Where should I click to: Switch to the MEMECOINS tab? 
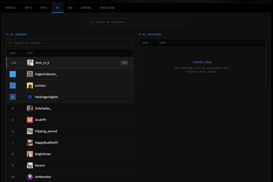point(107,8)
